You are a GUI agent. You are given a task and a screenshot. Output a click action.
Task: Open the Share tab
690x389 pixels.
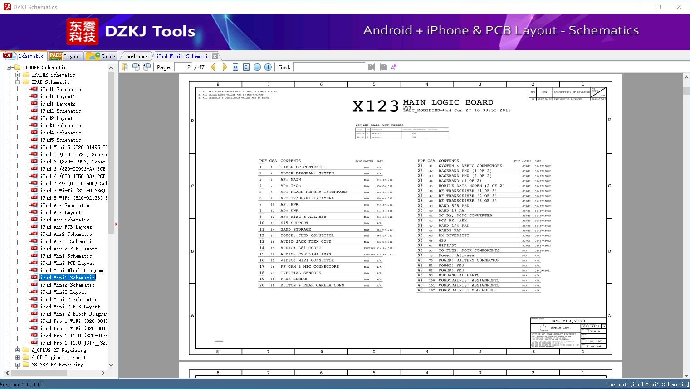click(101, 56)
